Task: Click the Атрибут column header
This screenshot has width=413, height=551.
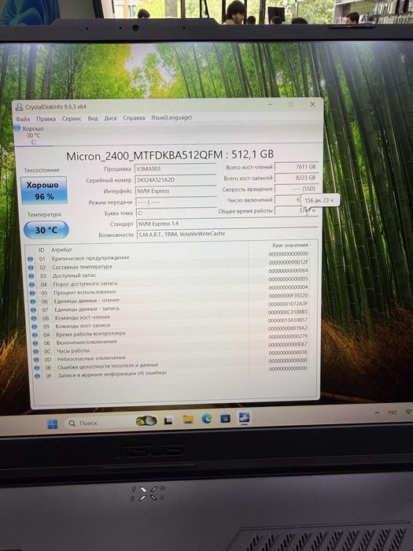Action: 61,250
